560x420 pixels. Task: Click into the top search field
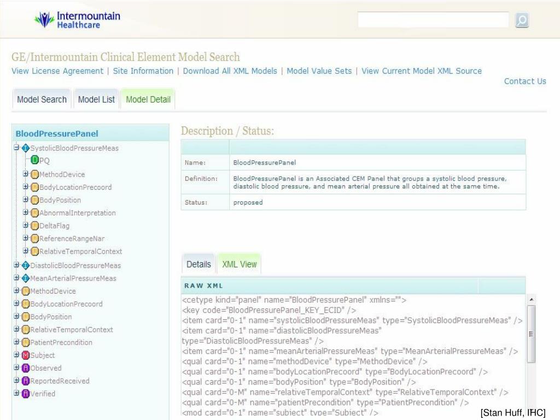click(x=433, y=20)
